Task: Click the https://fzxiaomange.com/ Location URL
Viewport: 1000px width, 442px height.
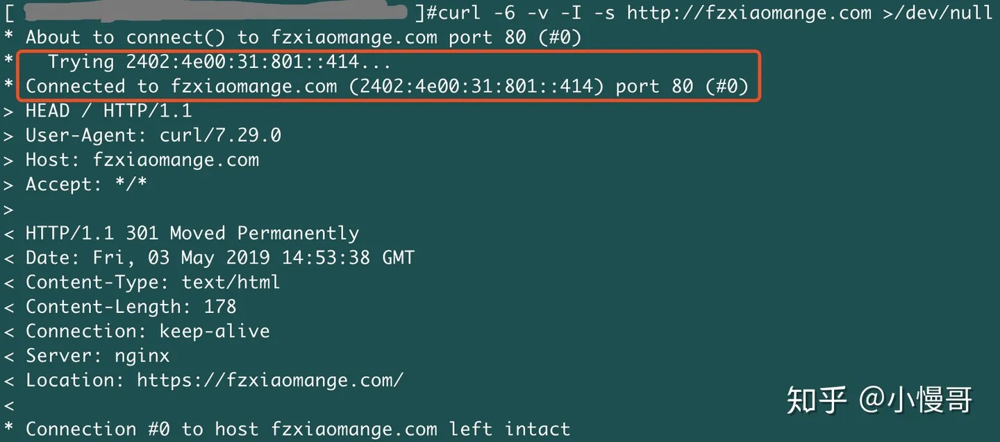Action: click(x=269, y=380)
